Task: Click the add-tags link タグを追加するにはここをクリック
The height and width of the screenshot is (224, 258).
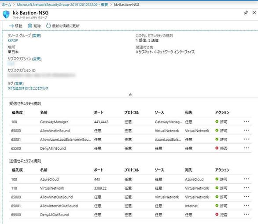Action: pyautogui.click(x=28, y=88)
